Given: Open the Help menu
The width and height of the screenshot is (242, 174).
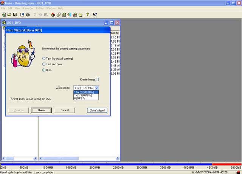Looking at the screenshot, I should pos(60,8).
